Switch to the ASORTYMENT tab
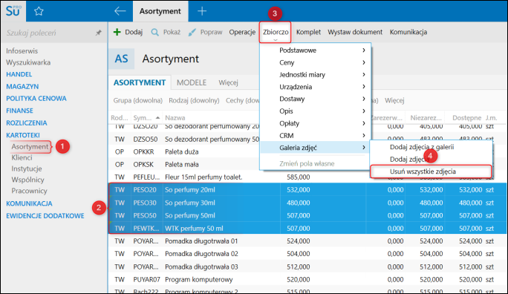This screenshot has width=508, height=294. point(140,82)
